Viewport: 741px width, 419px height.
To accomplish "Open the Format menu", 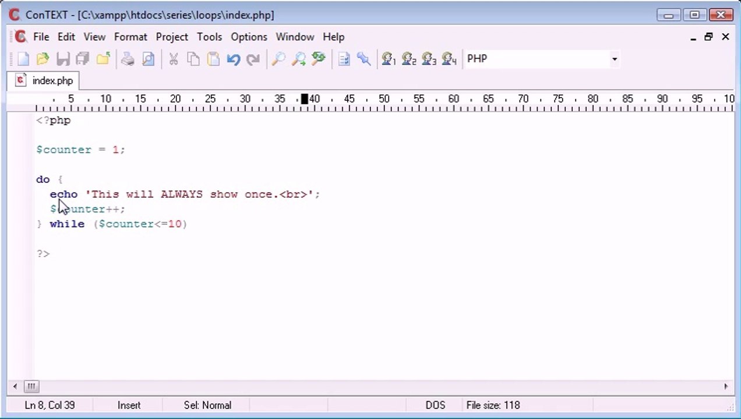I will pos(130,37).
